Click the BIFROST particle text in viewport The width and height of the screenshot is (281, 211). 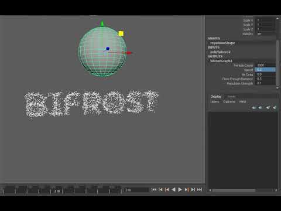coord(91,104)
